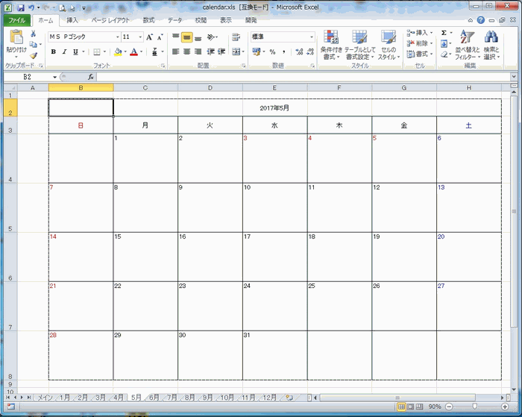Toggle Underline formatting
Viewport: 522px width, 417px height.
coord(75,51)
